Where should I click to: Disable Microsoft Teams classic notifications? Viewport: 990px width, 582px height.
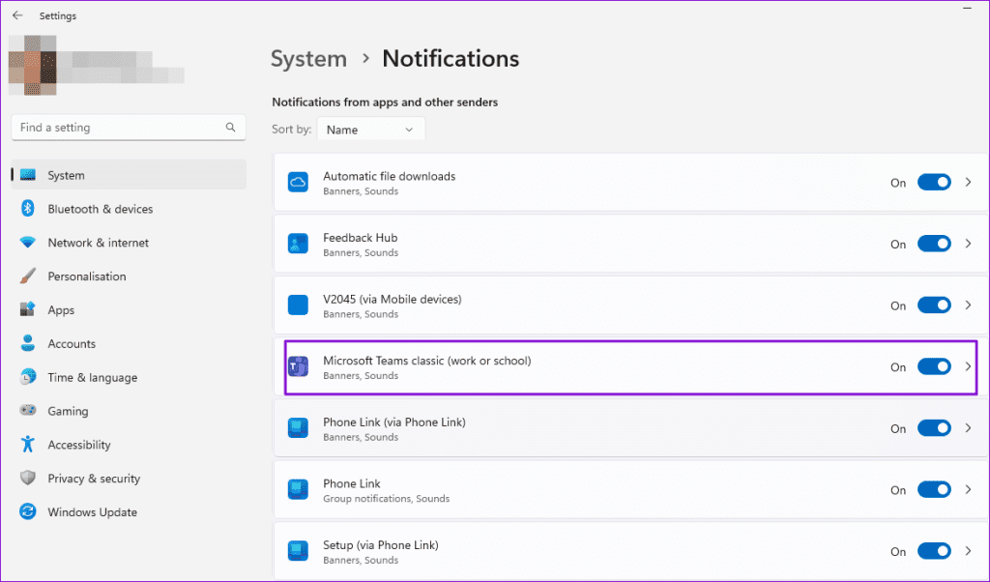point(934,366)
